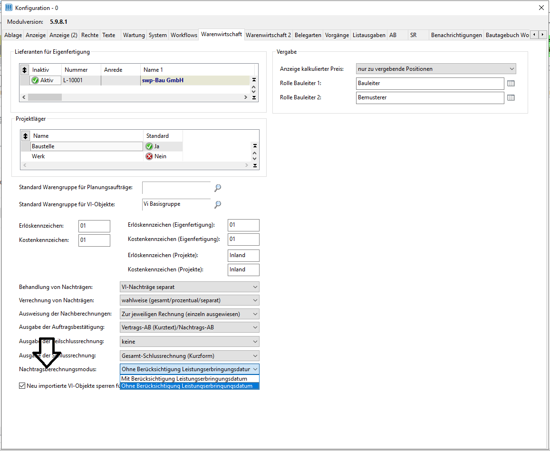Open Ausgabe der Schlussrechnung dropdown
The height and width of the screenshot is (451, 550).
click(x=189, y=356)
